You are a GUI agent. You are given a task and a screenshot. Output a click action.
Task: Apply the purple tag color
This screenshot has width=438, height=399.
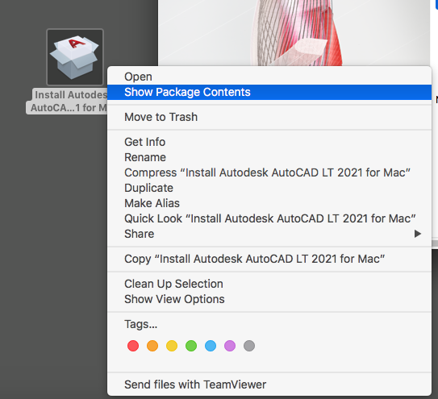(x=230, y=346)
